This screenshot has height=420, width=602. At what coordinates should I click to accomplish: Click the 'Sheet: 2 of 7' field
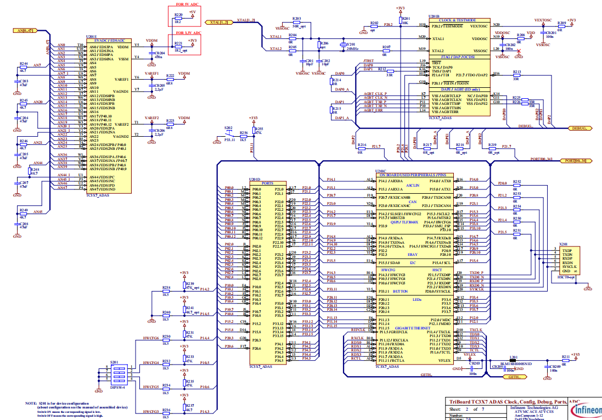click(466, 409)
